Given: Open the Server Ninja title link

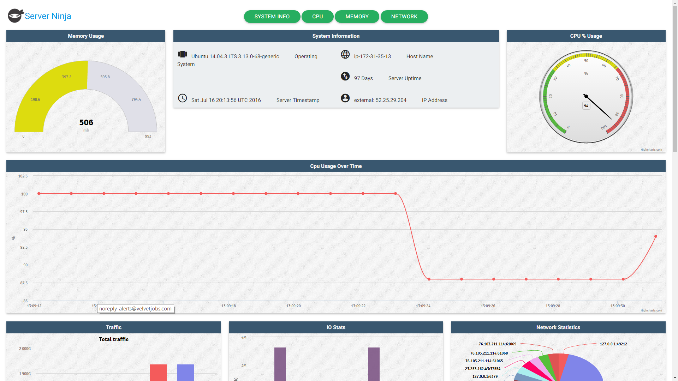Looking at the screenshot, I should tap(48, 16).
